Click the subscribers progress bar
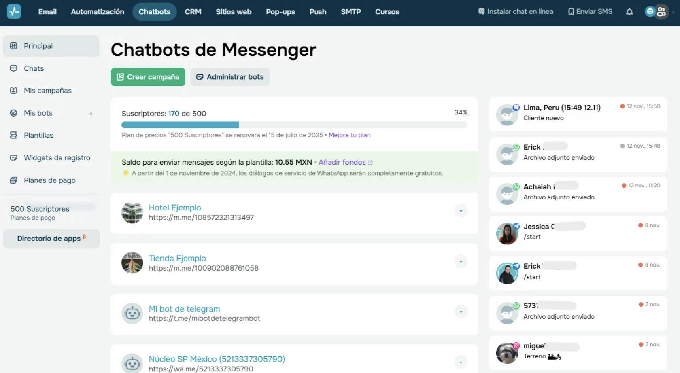The width and height of the screenshot is (680, 373). tap(294, 125)
